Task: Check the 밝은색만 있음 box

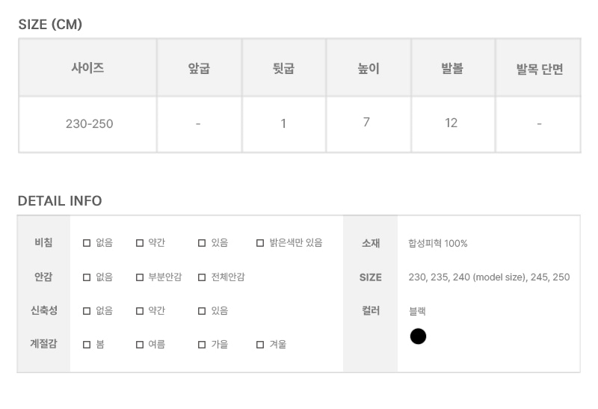Action: 260,243
